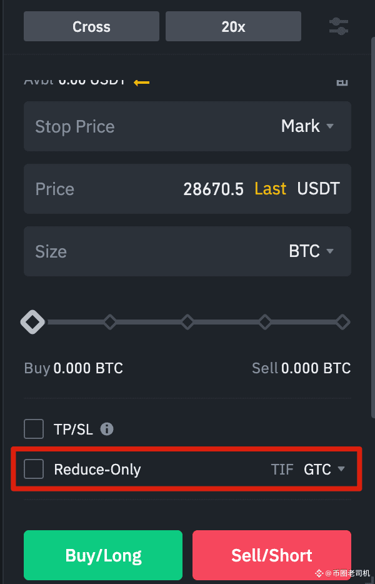Screen dimensions: 375x584
Task: Click the slider's starting diamond handle
Action: point(32,322)
